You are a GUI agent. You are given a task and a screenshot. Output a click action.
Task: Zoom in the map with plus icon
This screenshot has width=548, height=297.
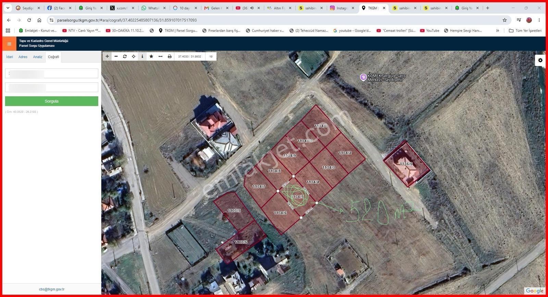[107, 57]
